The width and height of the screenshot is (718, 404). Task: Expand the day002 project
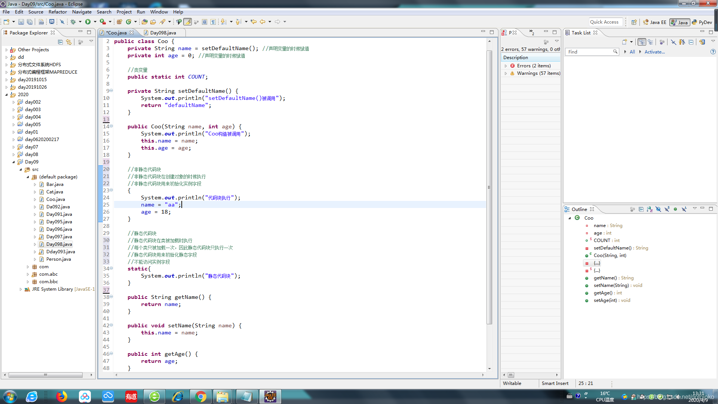pyautogui.click(x=14, y=102)
